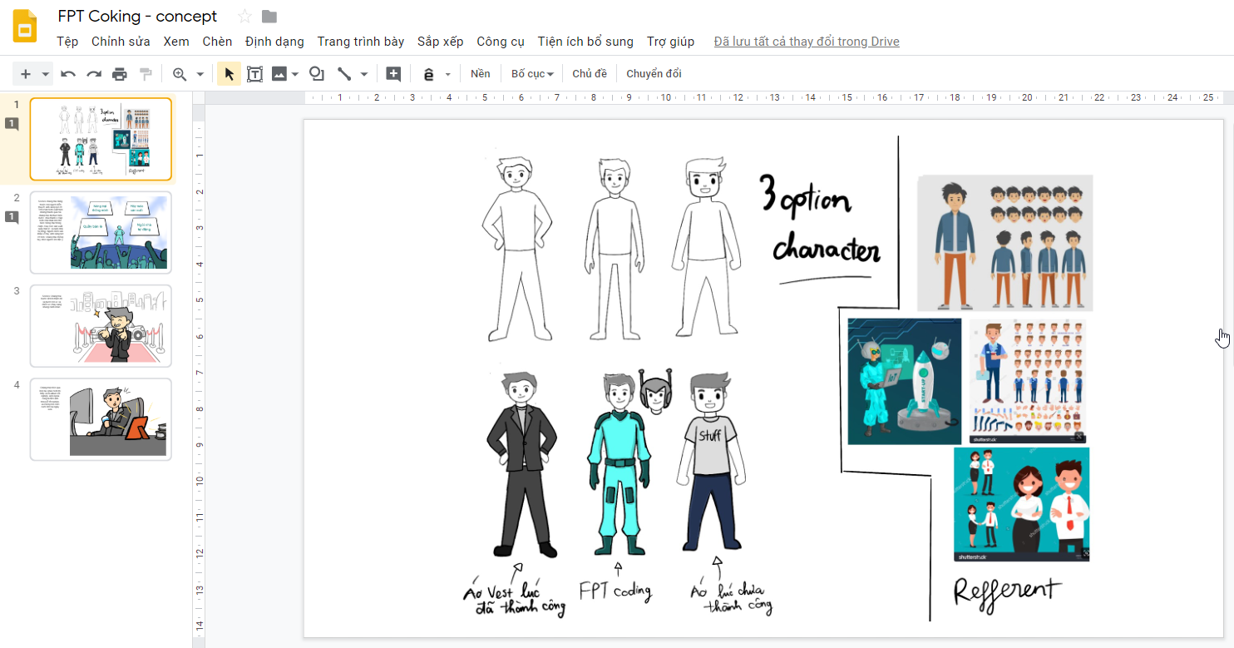Click the move-to-folder icon
This screenshot has width=1234, height=648.
(269, 17)
